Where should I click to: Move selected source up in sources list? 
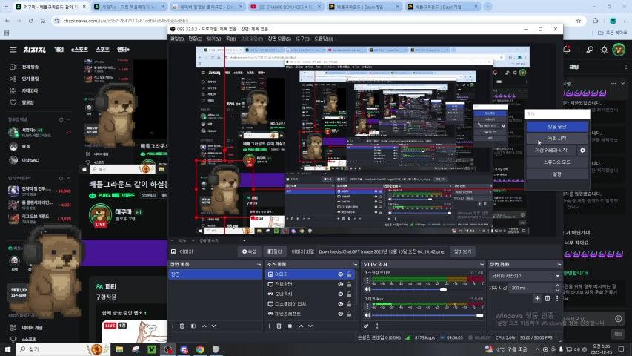click(x=301, y=326)
